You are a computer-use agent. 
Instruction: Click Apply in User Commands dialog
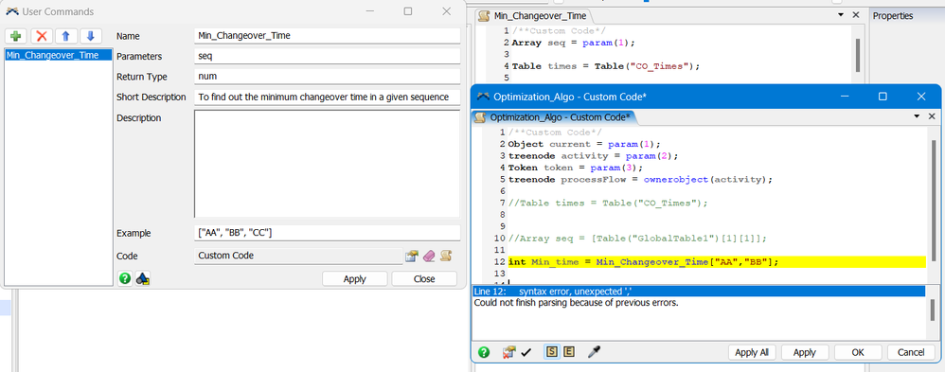[354, 278]
